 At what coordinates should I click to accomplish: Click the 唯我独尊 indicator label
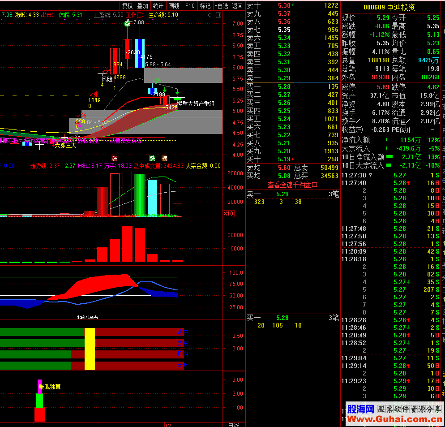pyautogui.click(x=50, y=387)
